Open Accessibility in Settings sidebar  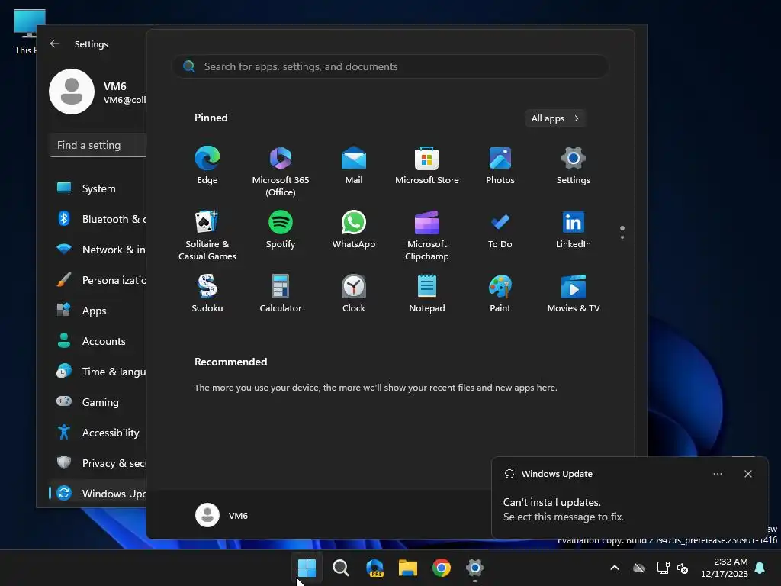98,433
